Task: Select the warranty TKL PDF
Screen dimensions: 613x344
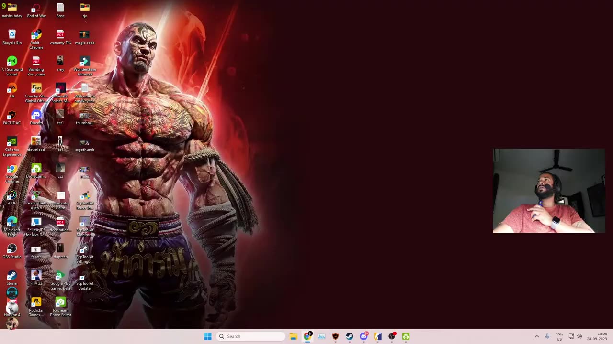Action: 60,37
